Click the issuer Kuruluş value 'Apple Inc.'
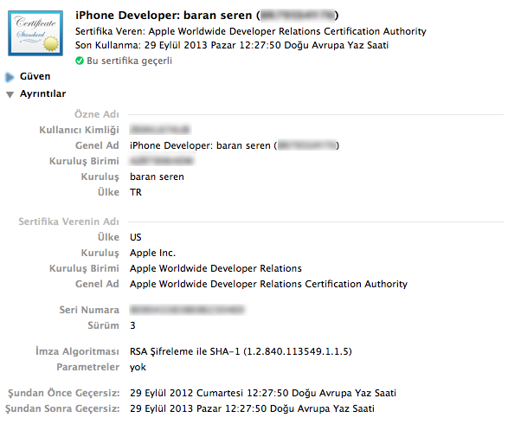The image size is (508, 424). click(152, 253)
